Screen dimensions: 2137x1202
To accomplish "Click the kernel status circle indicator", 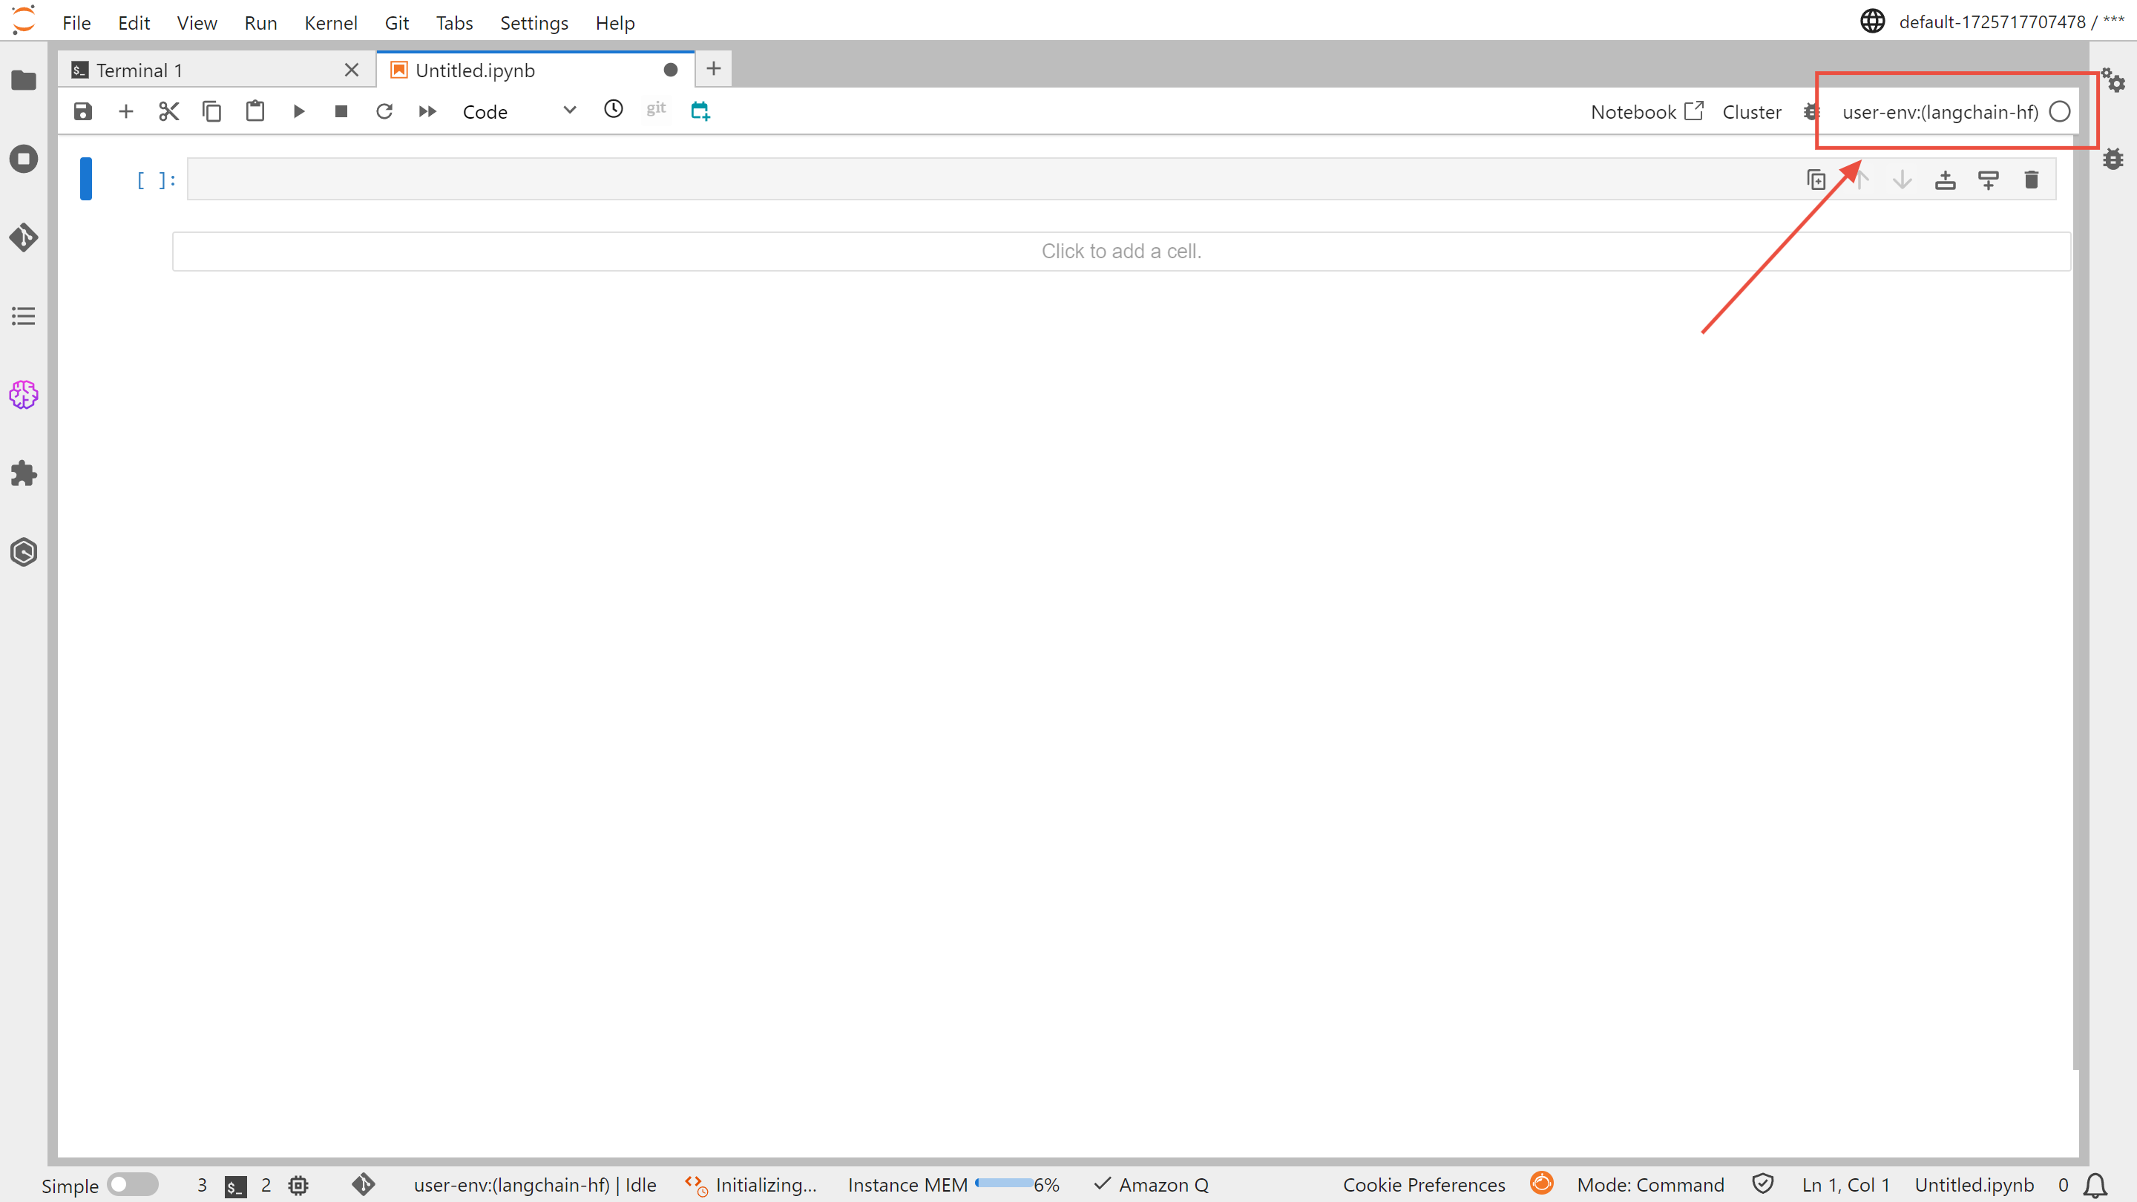I will [2059, 112].
